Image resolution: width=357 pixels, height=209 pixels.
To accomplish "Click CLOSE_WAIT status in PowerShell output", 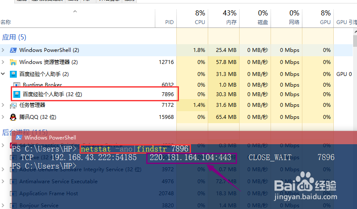I will coord(270,157).
